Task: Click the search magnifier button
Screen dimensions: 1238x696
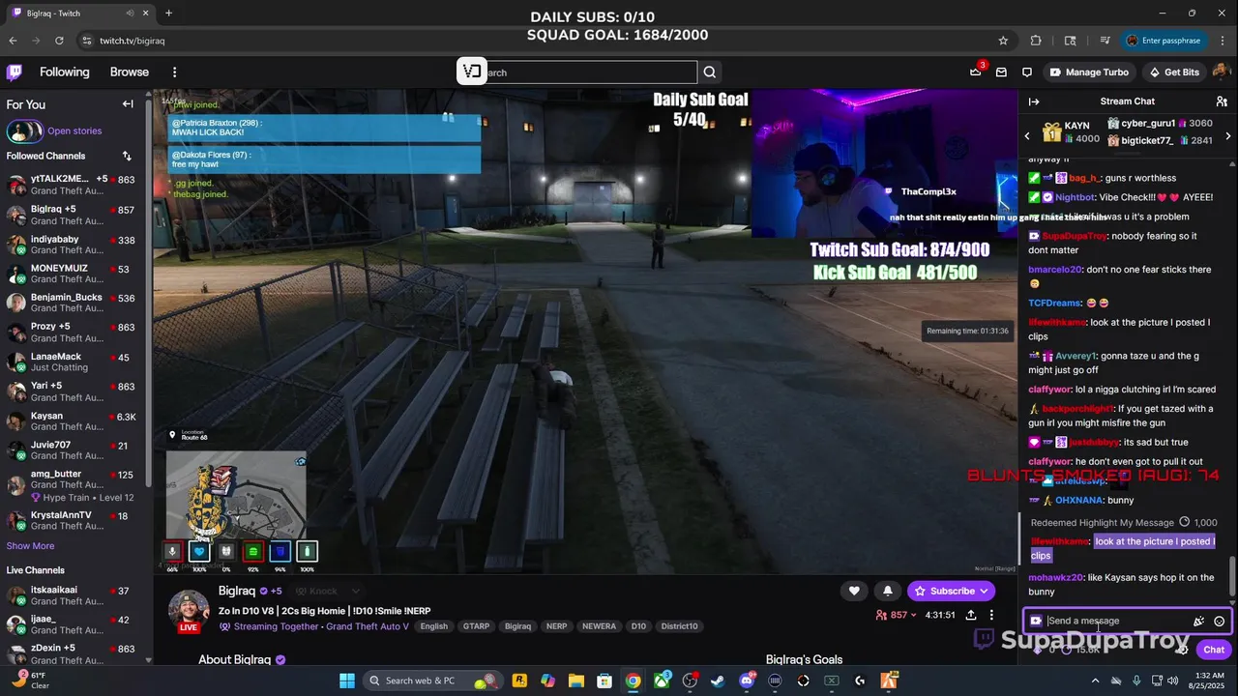Action: pyautogui.click(x=710, y=72)
